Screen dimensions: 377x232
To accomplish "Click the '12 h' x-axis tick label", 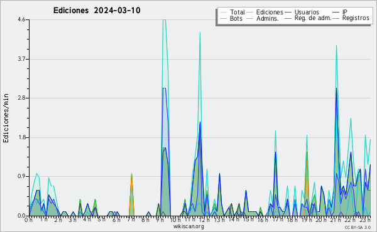I will [x=205, y=219].
